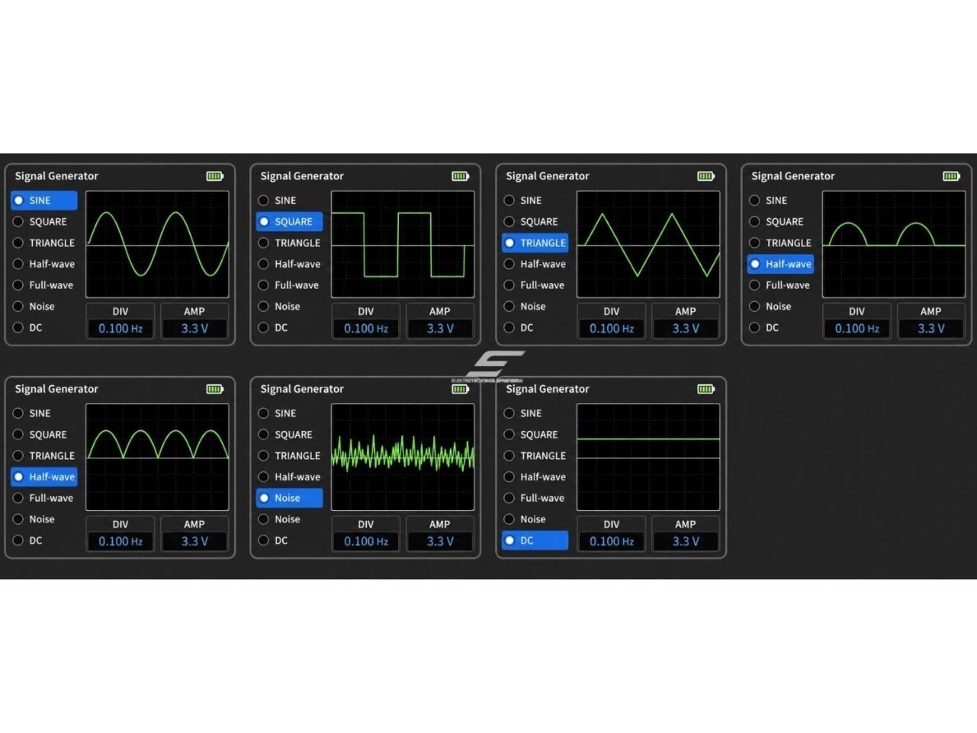The image size is (977, 733).
Task: Click the triangle waveform preview display
Action: pos(648,244)
